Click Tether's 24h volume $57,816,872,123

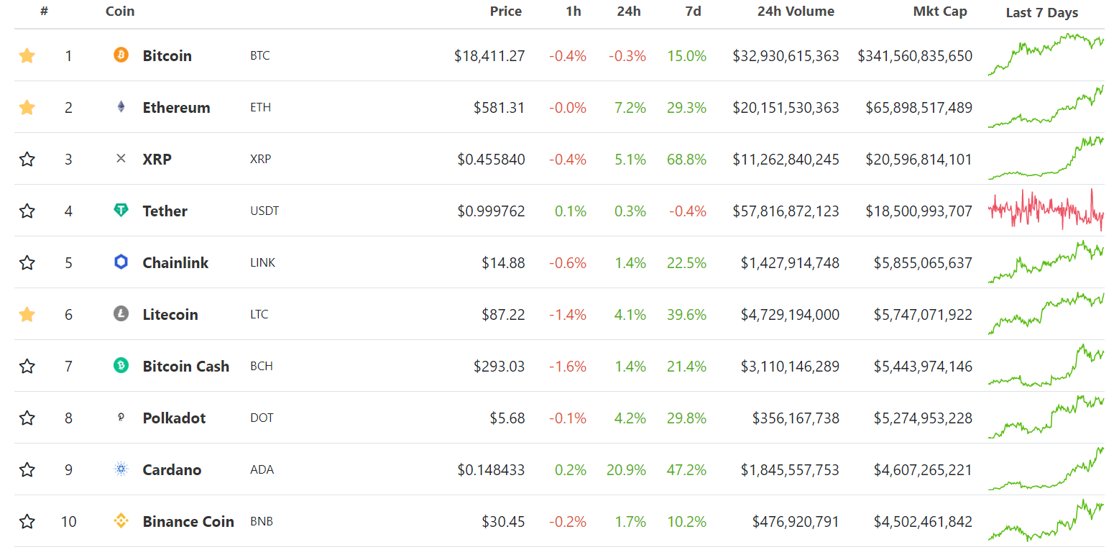(786, 211)
